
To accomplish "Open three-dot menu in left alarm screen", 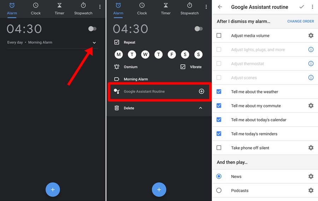I will [x=100, y=7].
